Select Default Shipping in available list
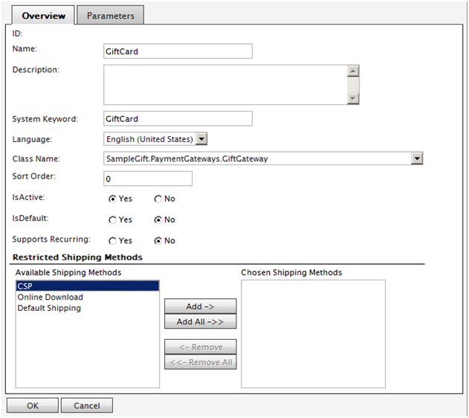Viewport: 469px width, 418px height. click(x=49, y=308)
